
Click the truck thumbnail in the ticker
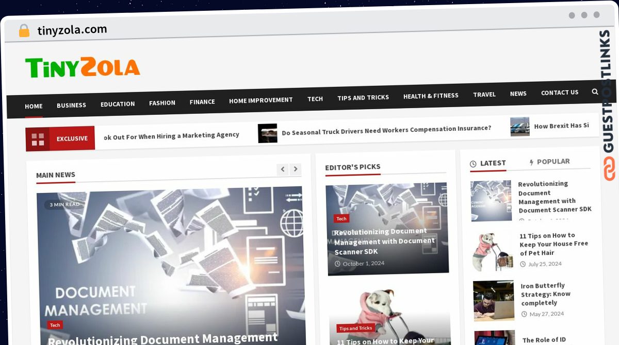pos(268,133)
